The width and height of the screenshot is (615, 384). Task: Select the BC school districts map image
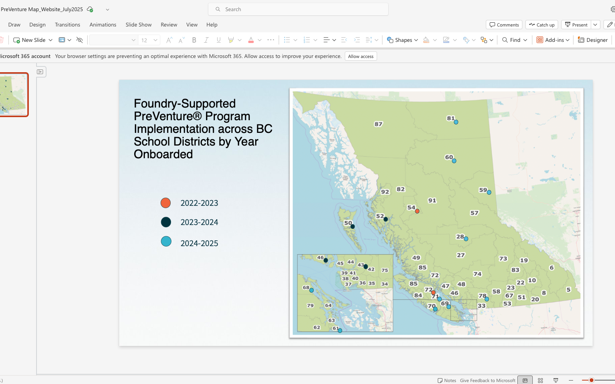click(436, 213)
